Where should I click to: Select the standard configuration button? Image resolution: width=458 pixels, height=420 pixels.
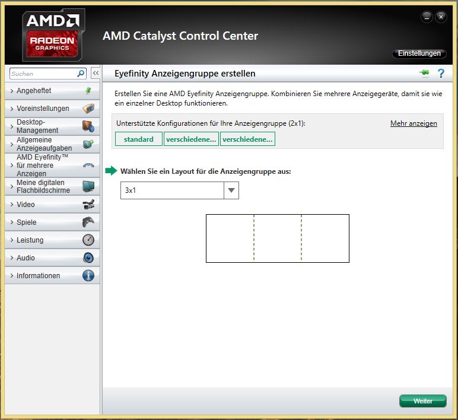[139, 139]
